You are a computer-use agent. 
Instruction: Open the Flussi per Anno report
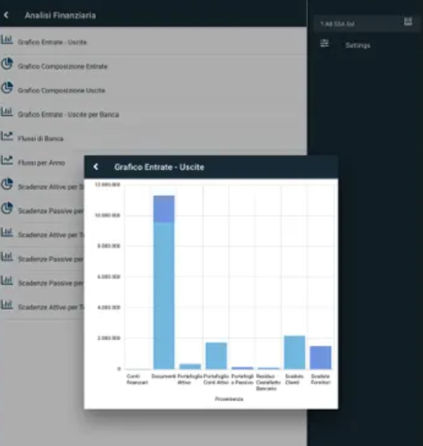point(42,163)
